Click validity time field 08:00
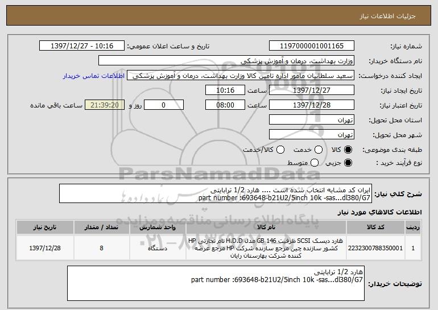Viewport: 438px width, 310px height. [225, 105]
